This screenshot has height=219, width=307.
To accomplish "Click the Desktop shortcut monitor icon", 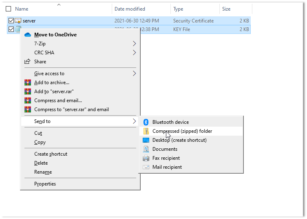I will 146,140.
